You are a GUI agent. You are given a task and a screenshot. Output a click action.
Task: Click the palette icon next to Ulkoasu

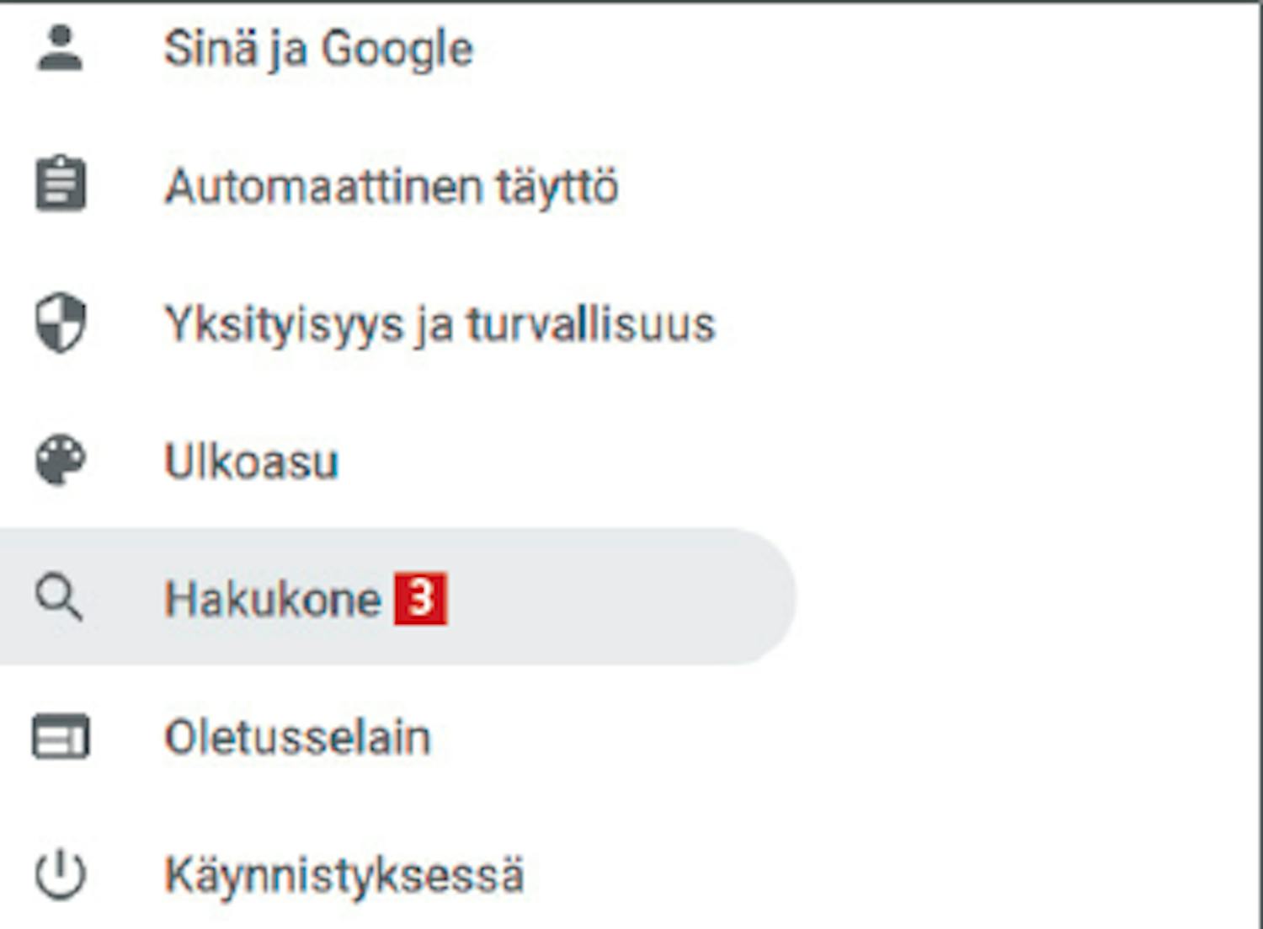(x=61, y=460)
